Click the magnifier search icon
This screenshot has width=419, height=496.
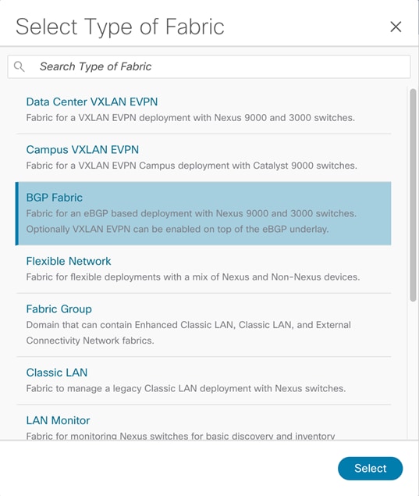click(x=19, y=66)
